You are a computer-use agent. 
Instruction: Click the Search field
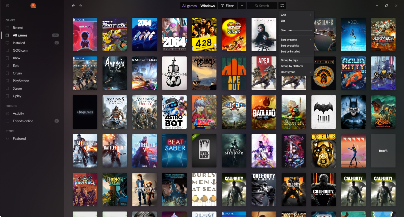[262, 6]
